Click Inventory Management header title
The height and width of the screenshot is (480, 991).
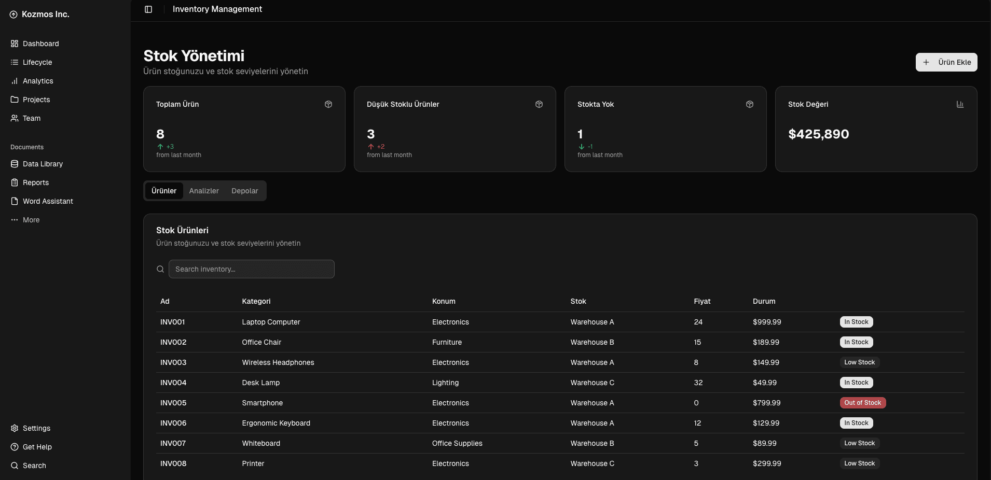tap(217, 9)
